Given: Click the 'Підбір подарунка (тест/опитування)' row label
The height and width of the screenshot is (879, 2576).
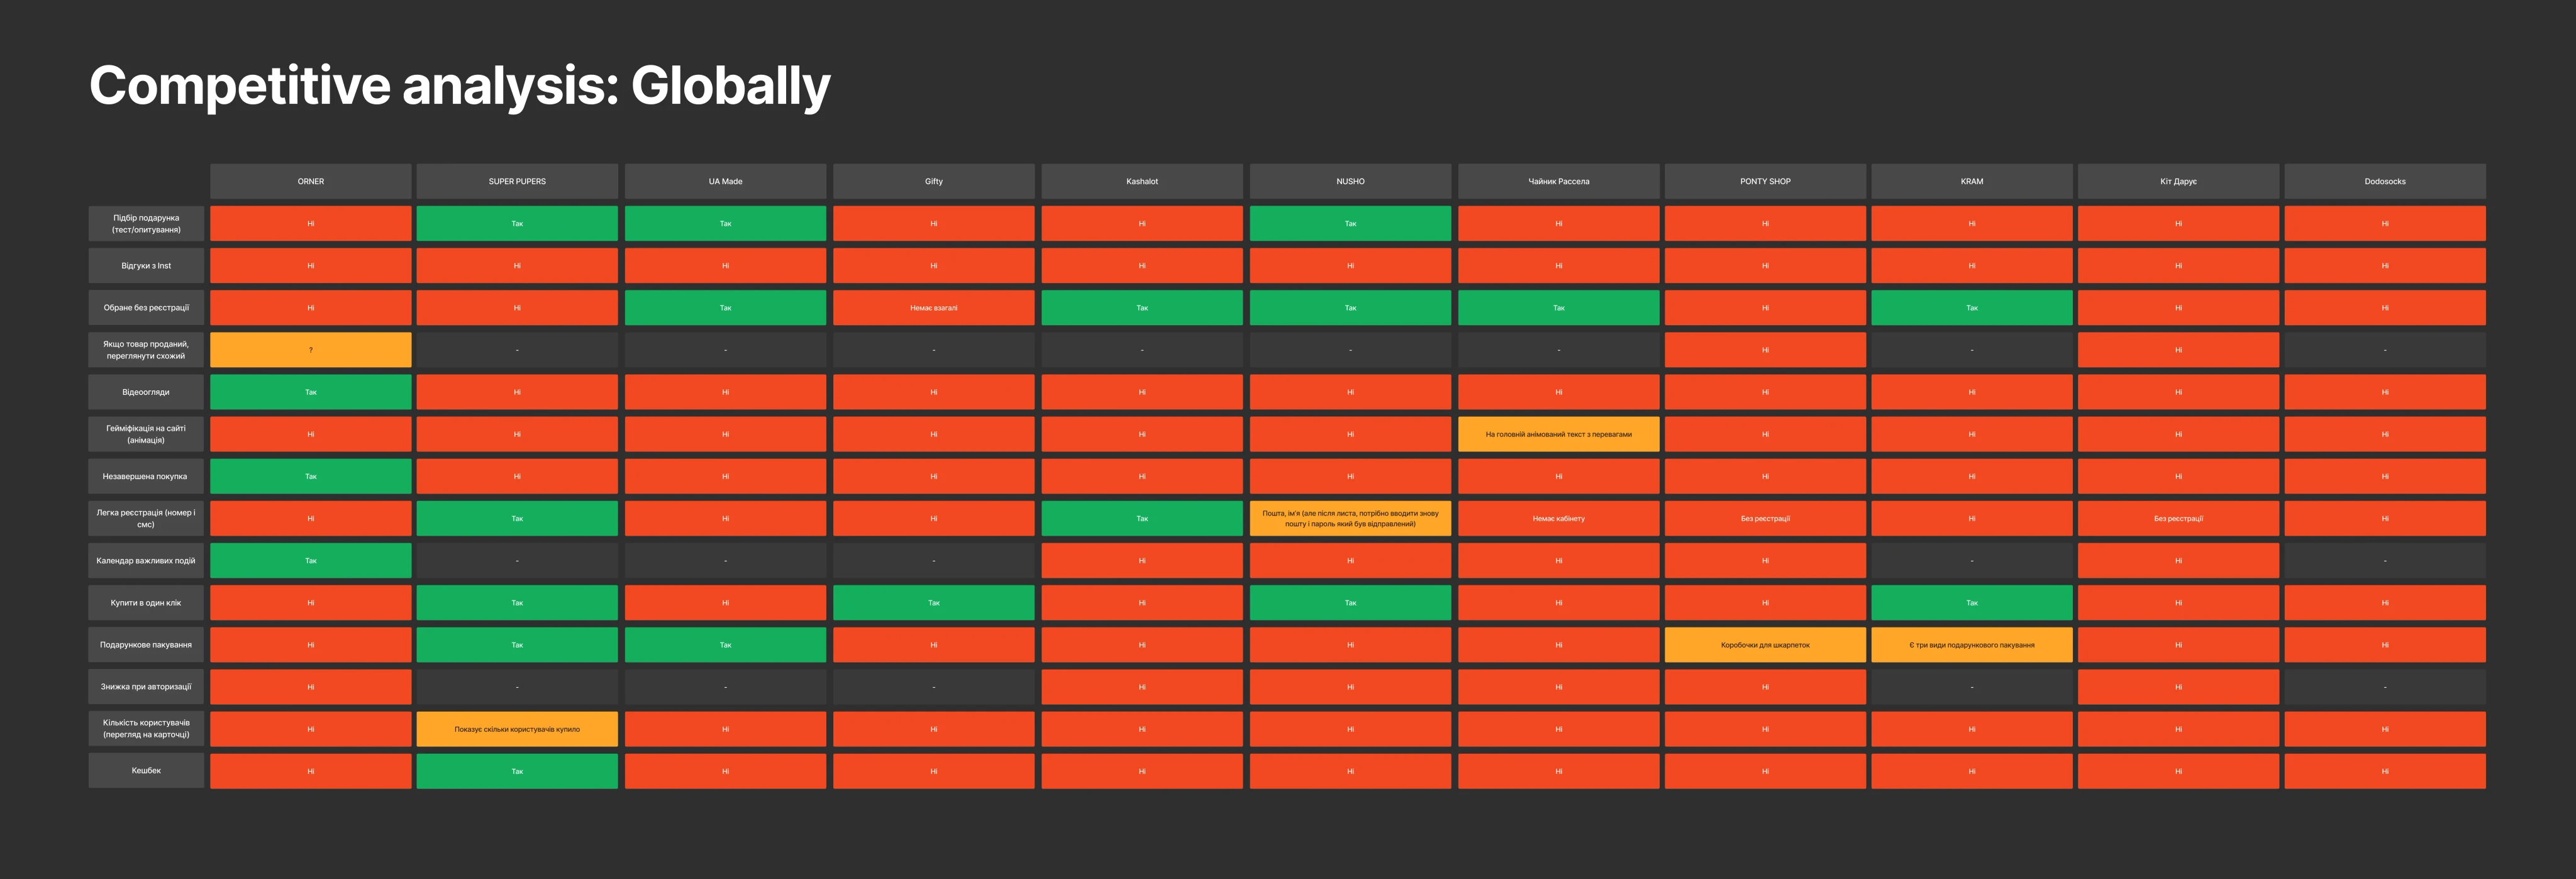Looking at the screenshot, I should click(146, 224).
